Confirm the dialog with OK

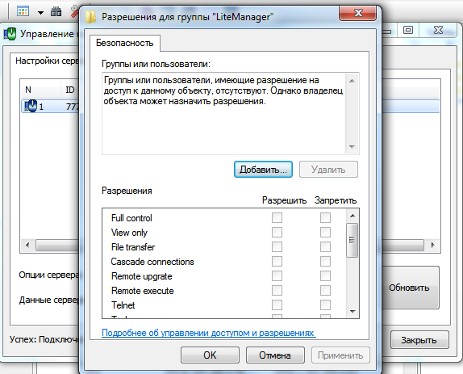tap(210, 355)
